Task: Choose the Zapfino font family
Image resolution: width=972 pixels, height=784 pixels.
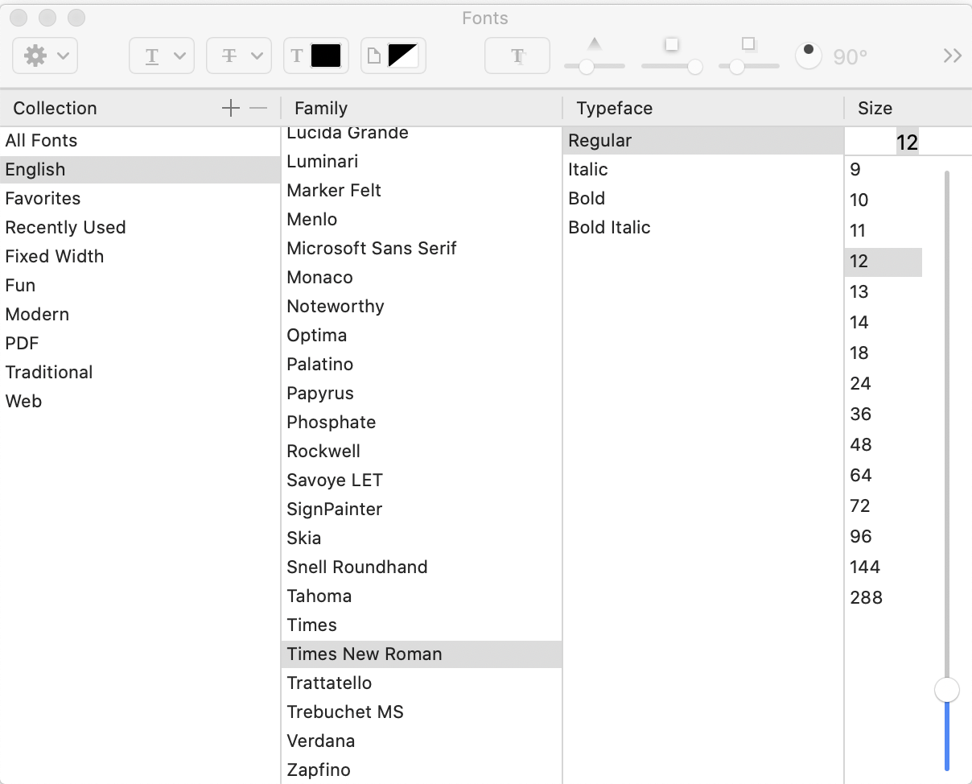Action: tap(422, 770)
